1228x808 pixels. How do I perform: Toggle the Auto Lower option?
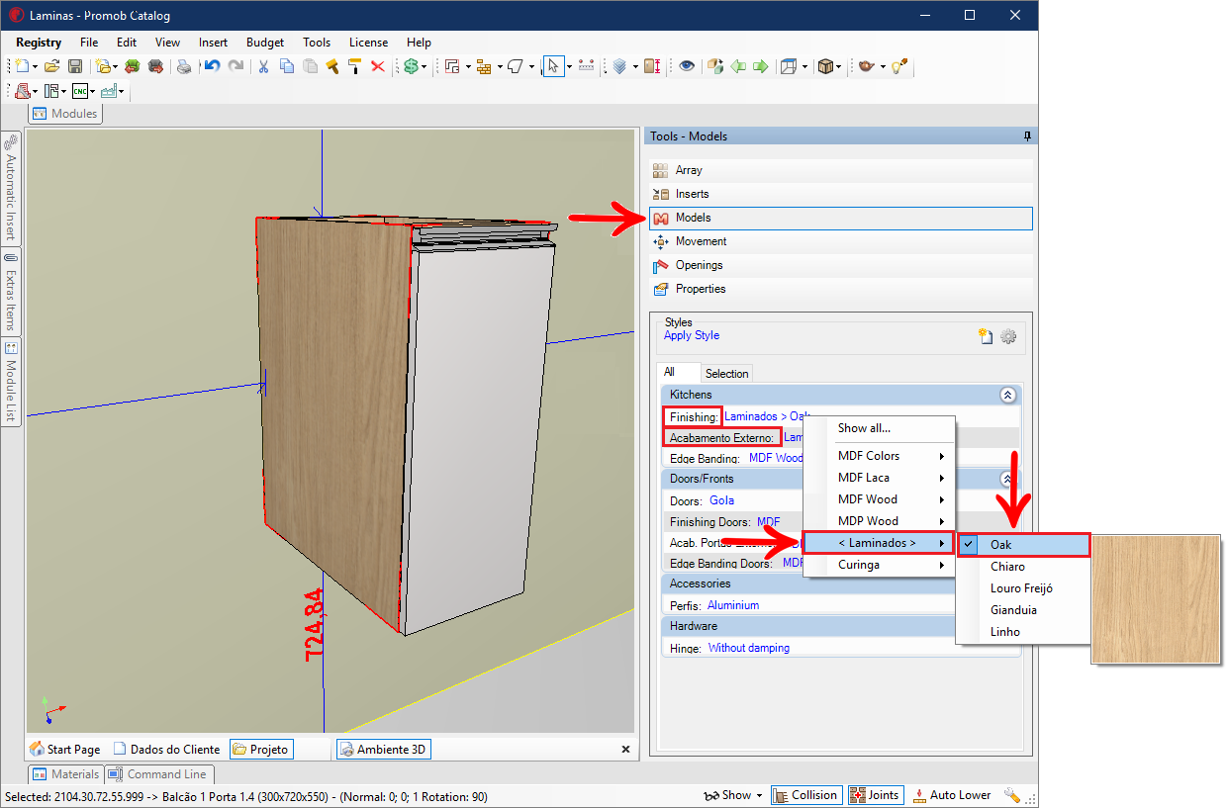pos(951,795)
